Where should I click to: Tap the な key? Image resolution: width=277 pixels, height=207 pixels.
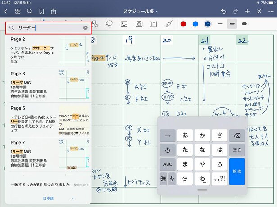[x=202, y=150]
